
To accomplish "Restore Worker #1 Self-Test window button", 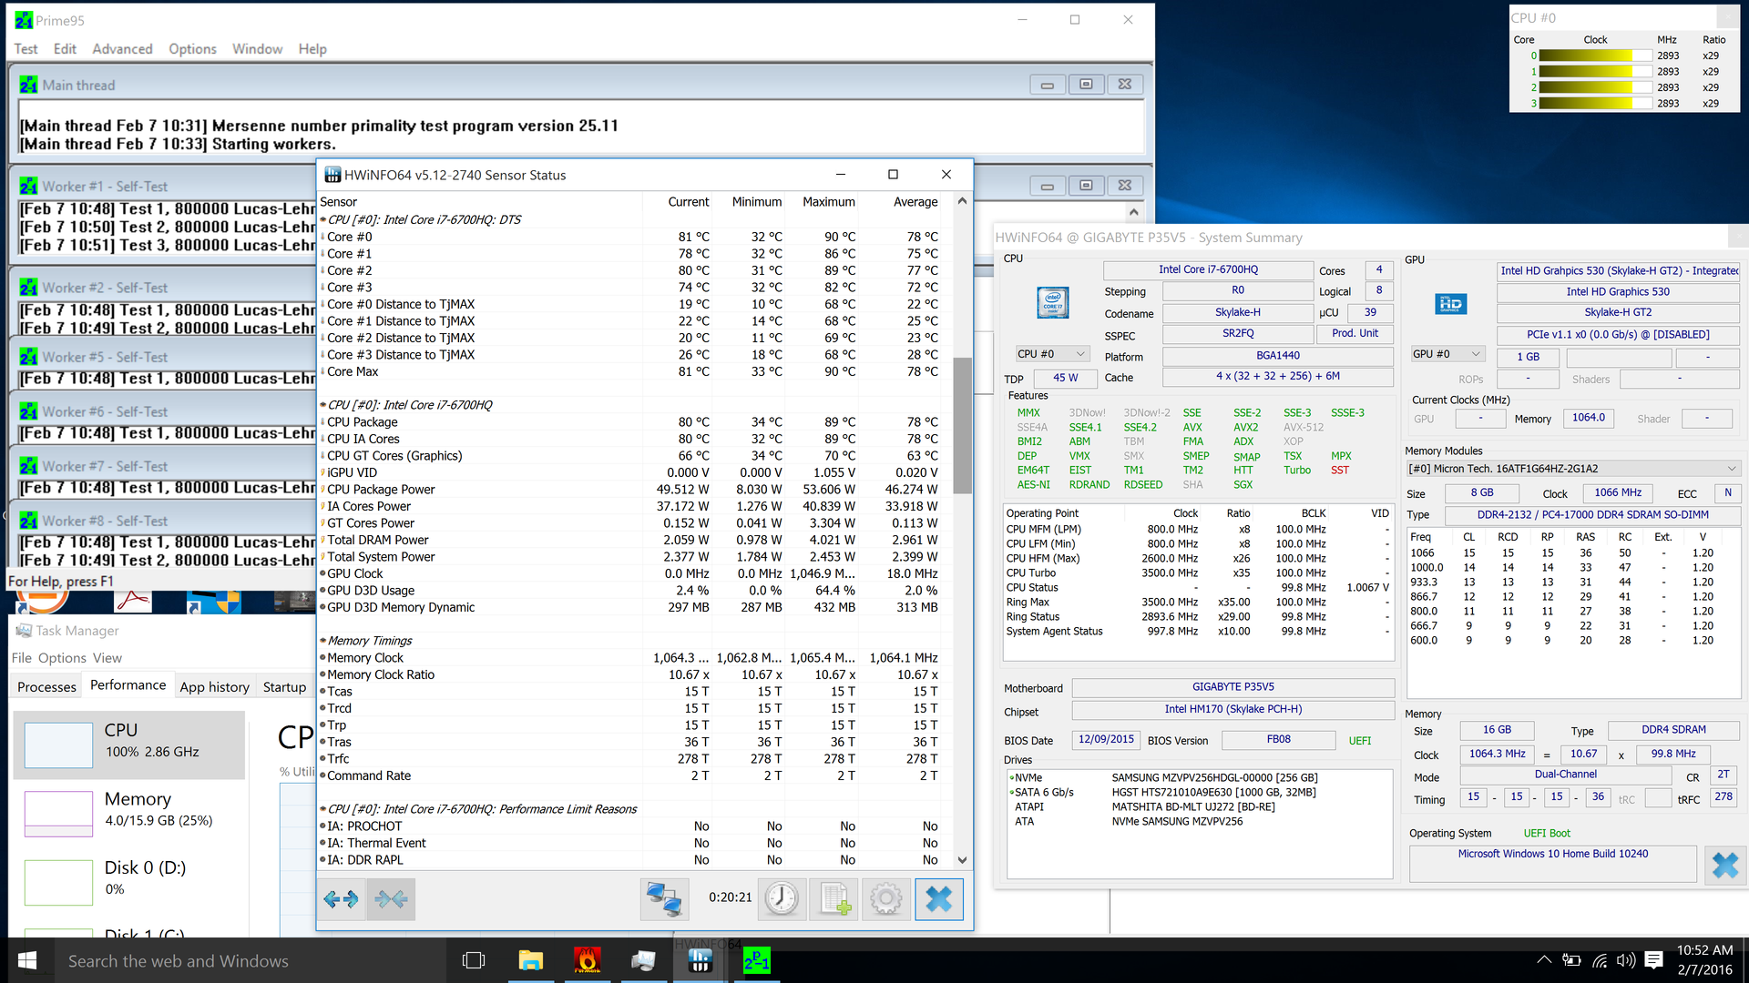I will (1086, 186).
